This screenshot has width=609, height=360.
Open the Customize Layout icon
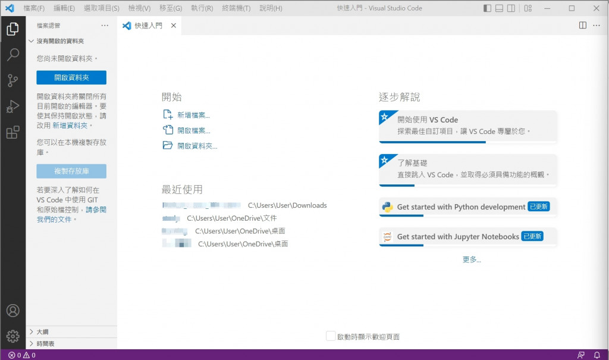(x=528, y=8)
